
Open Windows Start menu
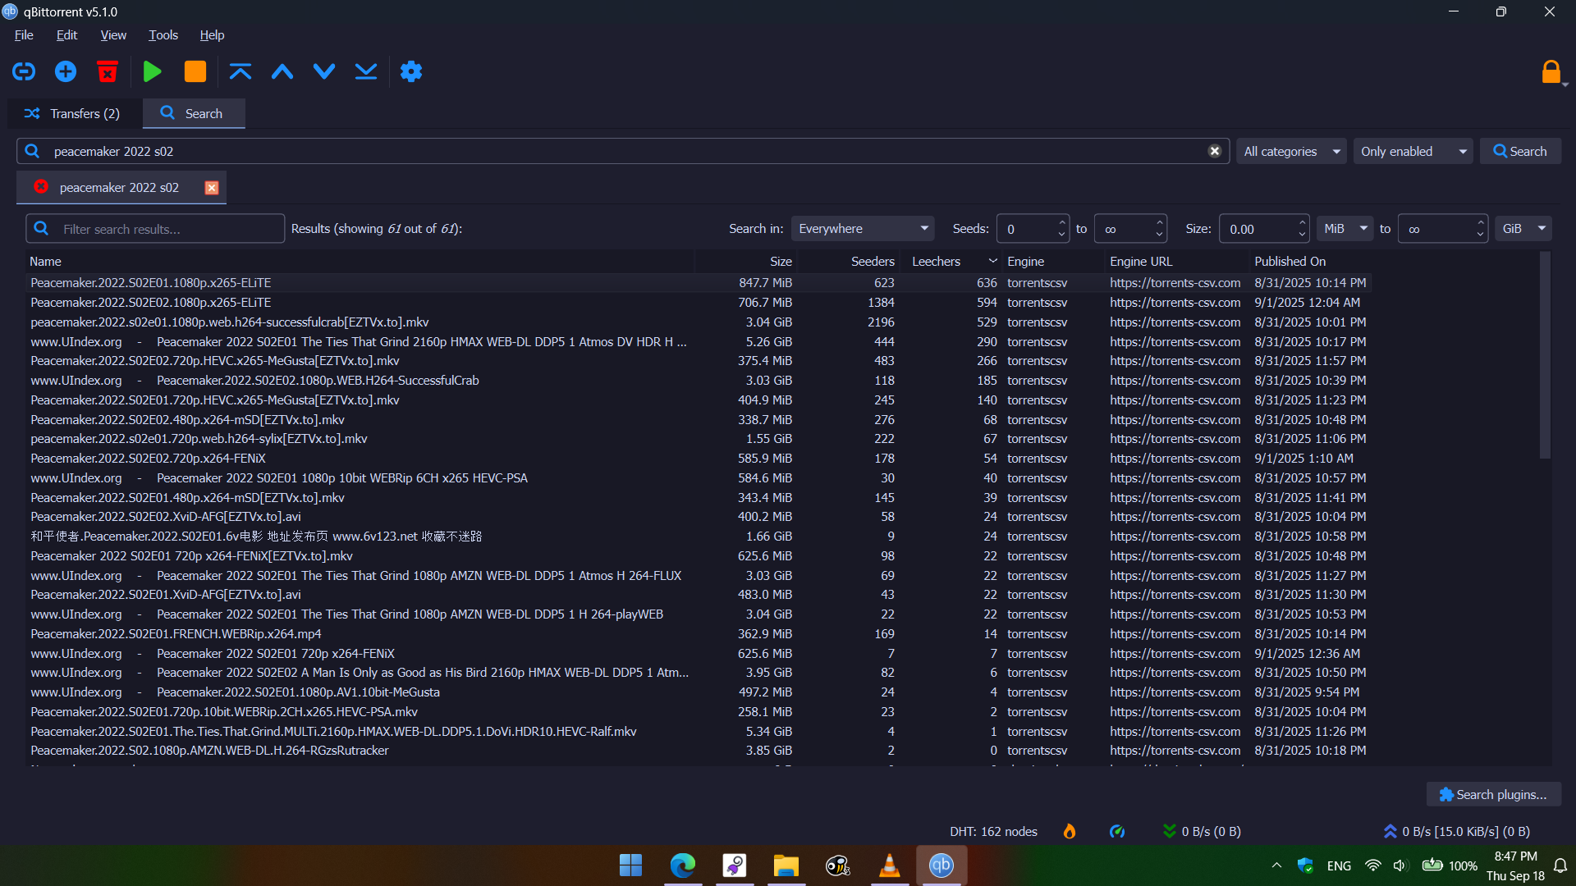point(630,865)
